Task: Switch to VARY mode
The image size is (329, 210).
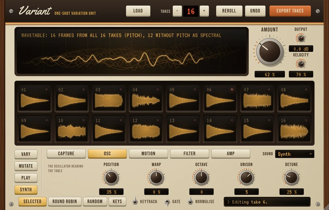Action: pyautogui.click(x=26, y=154)
